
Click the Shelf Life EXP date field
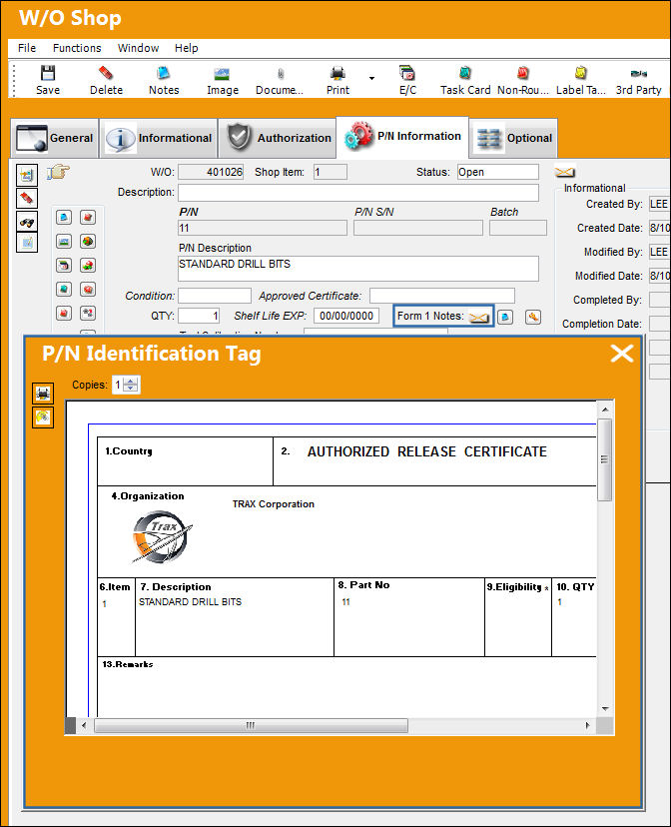pos(346,316)
